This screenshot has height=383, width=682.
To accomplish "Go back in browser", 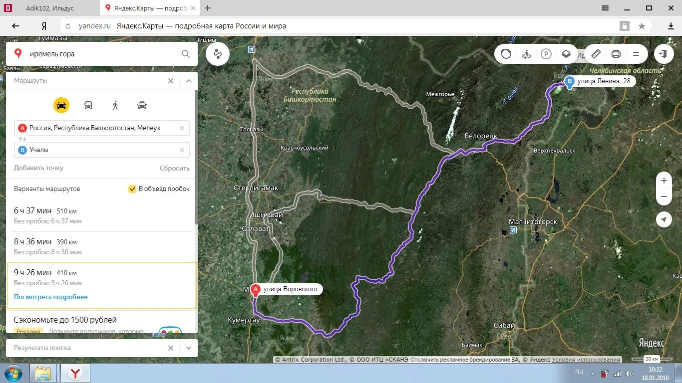I will (15, 26).
